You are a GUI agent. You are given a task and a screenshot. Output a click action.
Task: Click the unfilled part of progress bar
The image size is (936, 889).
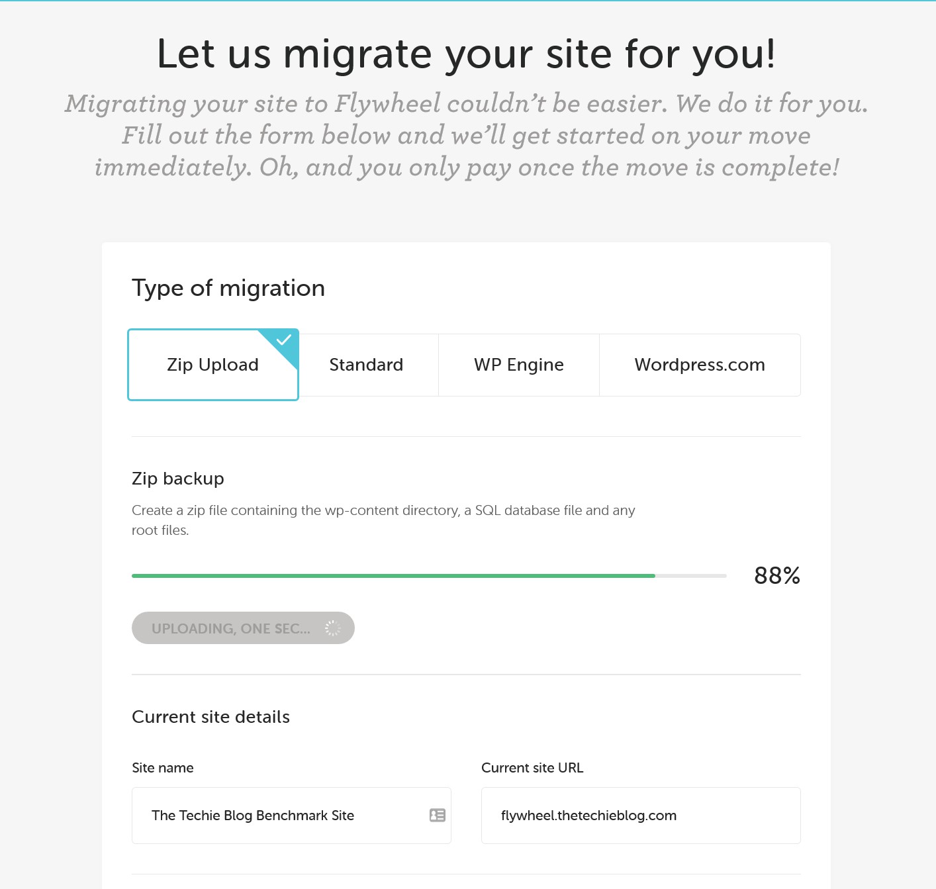click(691, 576)
